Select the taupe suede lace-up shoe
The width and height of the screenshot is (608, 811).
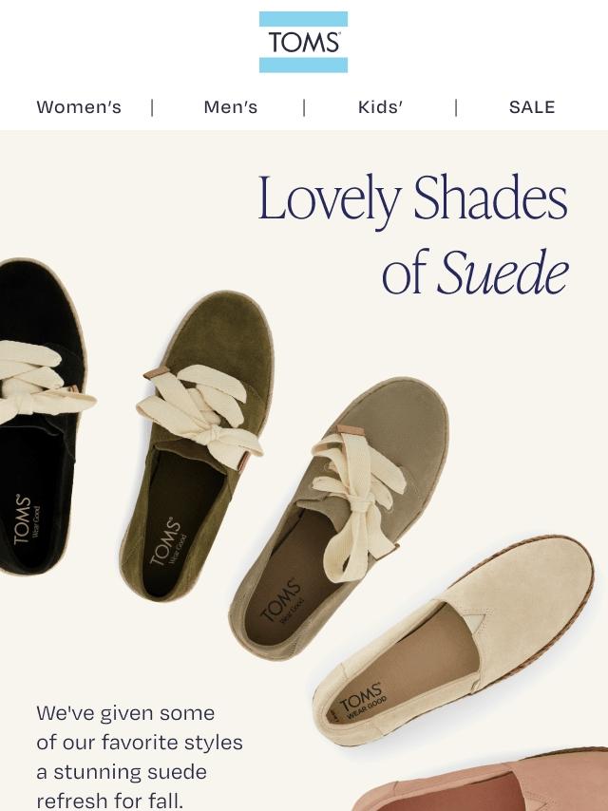[339, 518]
